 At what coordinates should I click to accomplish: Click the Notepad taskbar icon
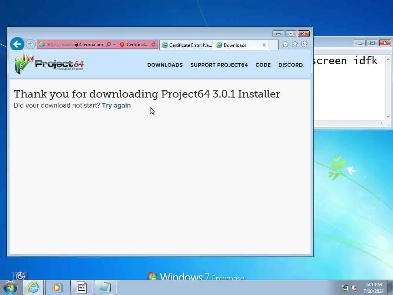tap(106, 287)
